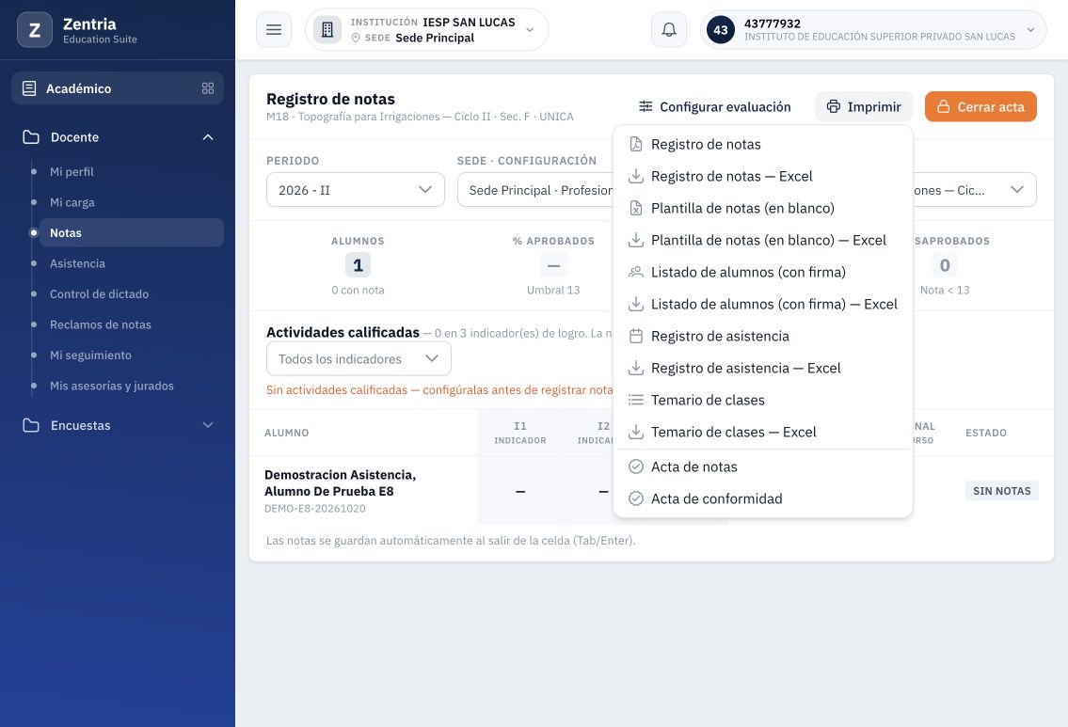Image resolution: width=1068 pixels, height=727 pixels.
Task: Choose Listado de alumnos (con firma)
Action: click(763, 273)
